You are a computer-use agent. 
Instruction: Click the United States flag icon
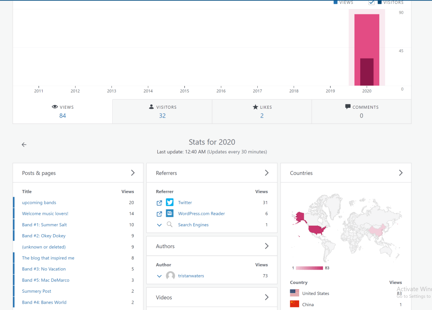pos(294,293)
